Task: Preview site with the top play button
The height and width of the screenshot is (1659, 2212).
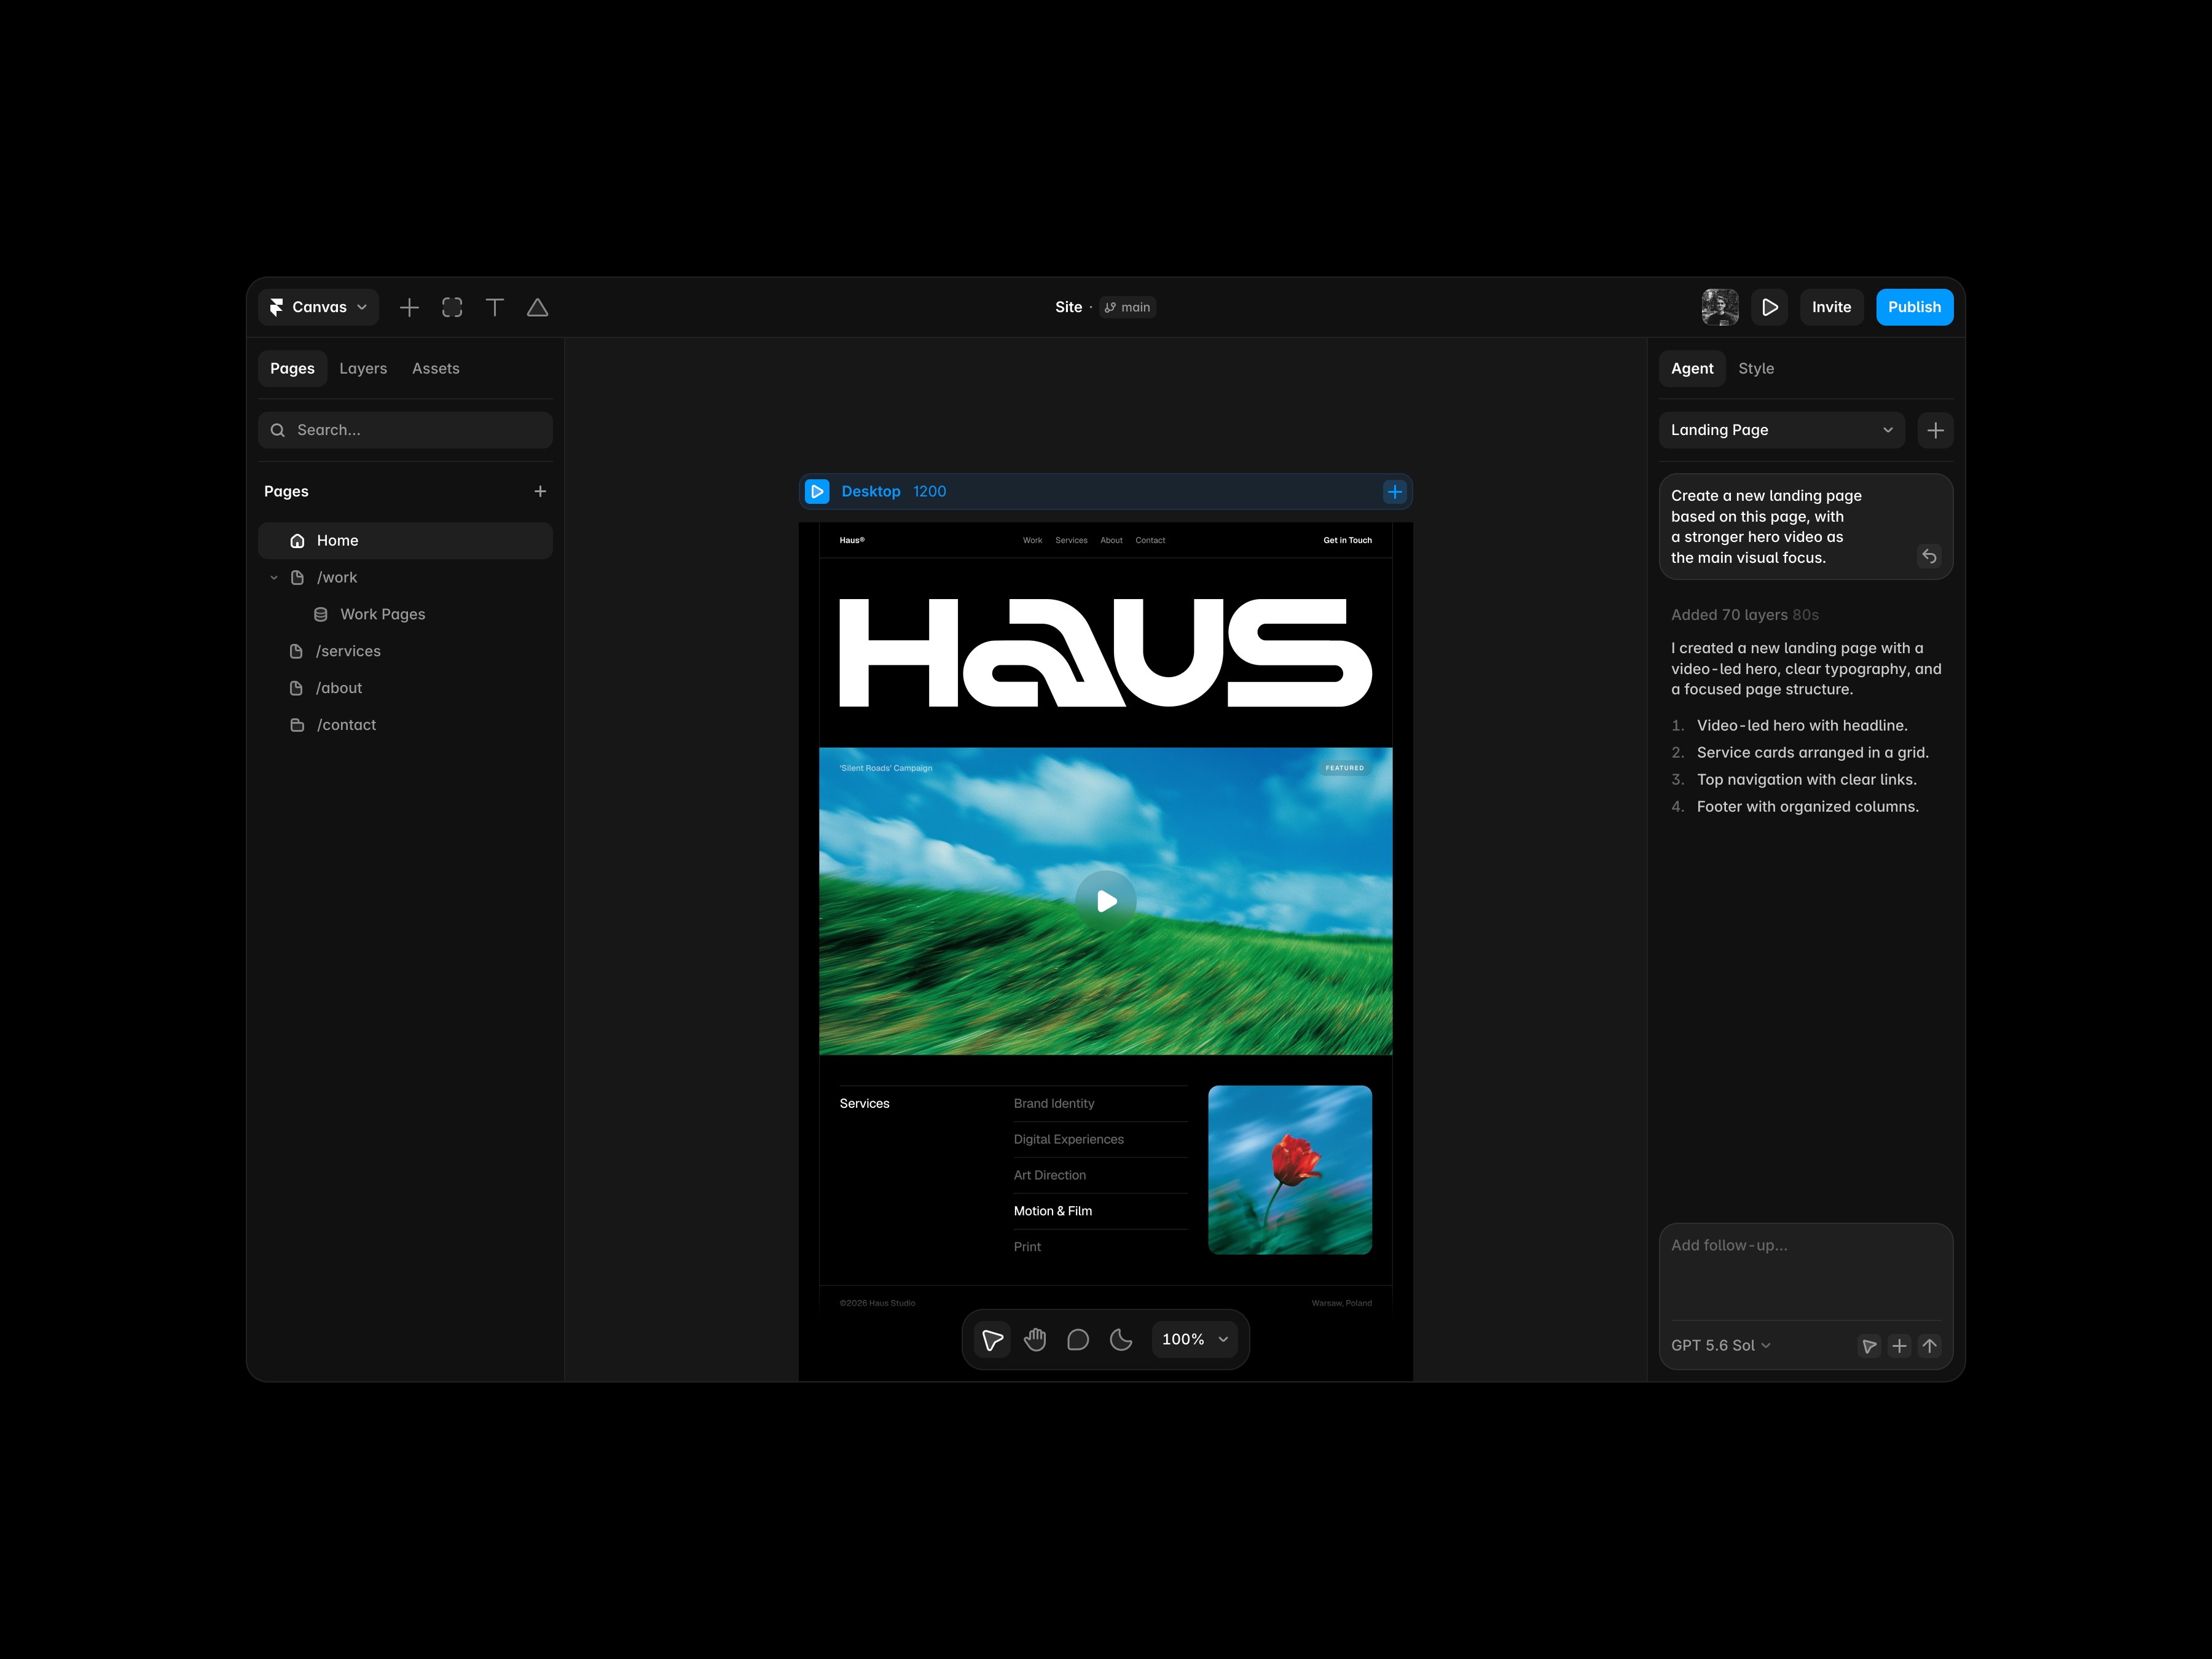Action: (1770, 307)
